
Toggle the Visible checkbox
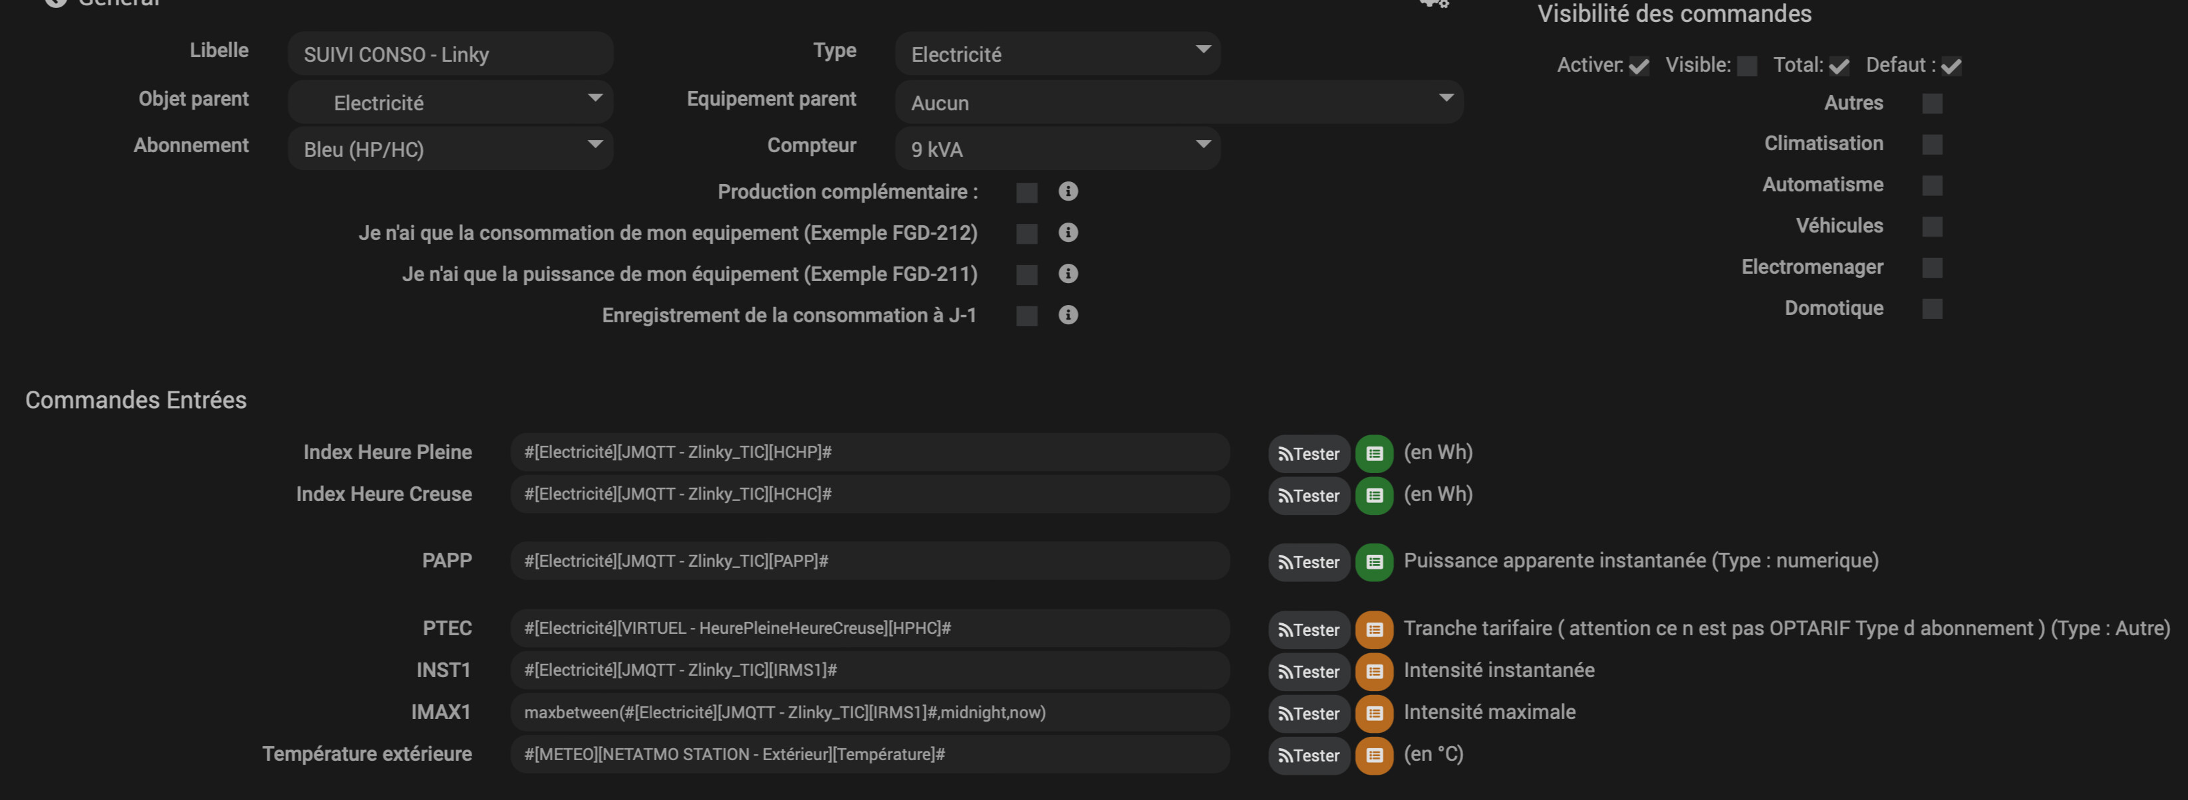click(x=1746, y=66)
